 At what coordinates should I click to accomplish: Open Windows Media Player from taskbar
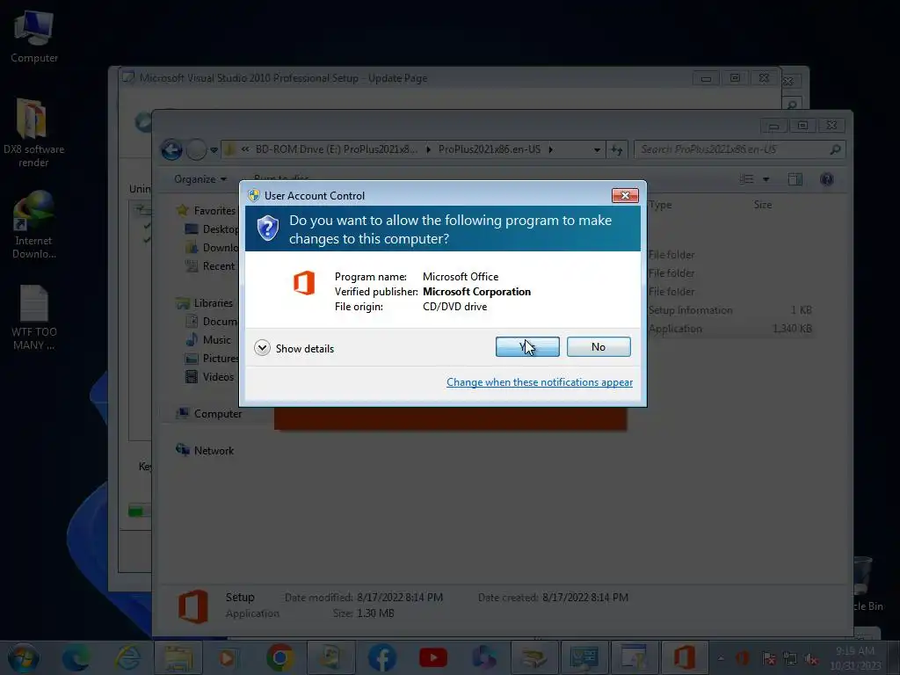click(x=228, y=657)
